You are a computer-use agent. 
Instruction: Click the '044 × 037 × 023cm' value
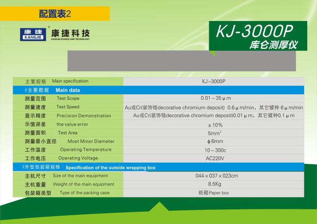(x=217, y=176)
